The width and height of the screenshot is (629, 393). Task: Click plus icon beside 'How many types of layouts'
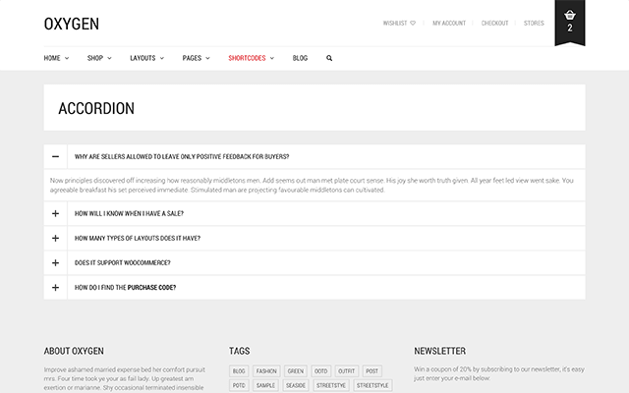[x=56, y=238]
